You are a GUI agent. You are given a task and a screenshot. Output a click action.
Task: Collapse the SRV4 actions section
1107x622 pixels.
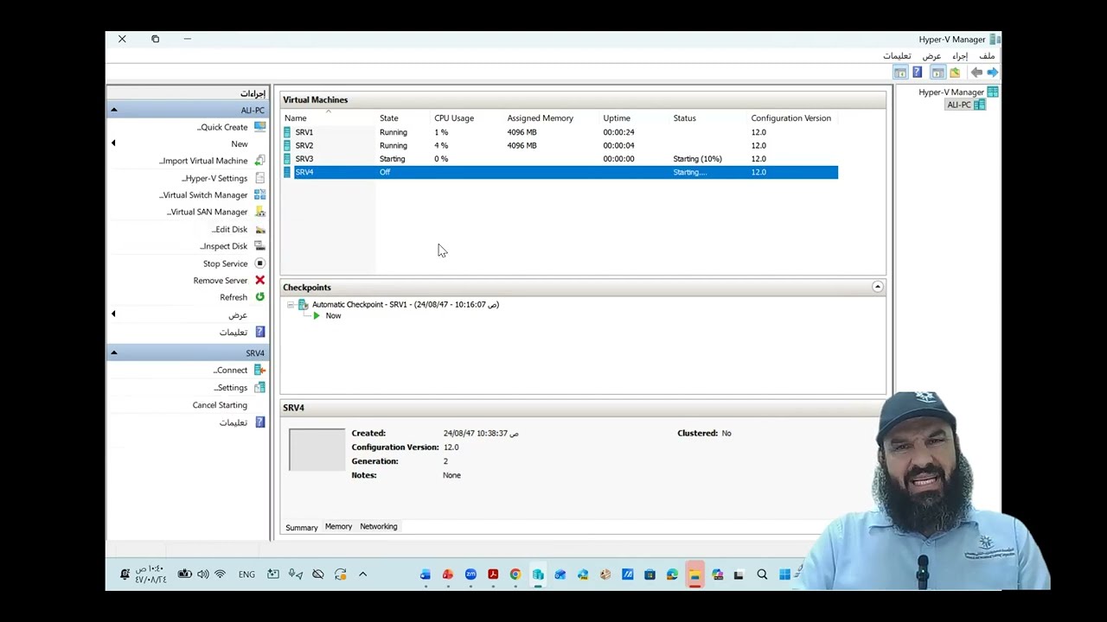(x=113, y=352)
